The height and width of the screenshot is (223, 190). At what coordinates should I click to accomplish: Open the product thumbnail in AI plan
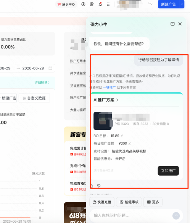click(x=103, y=121)
